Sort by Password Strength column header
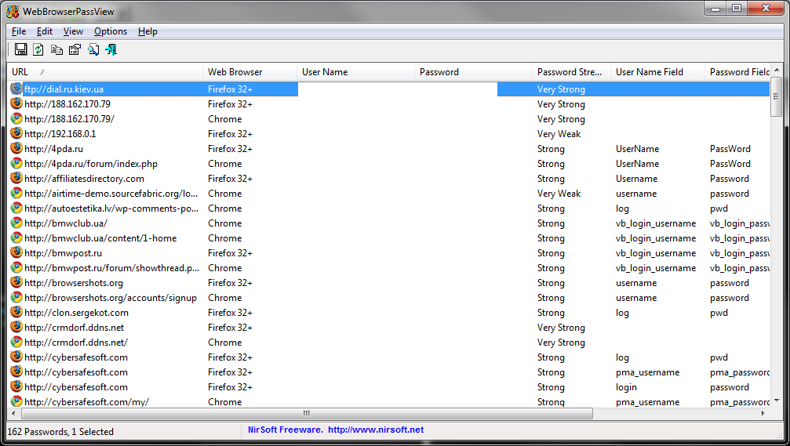The height and width of the screenshot is (446, 790). pyautogui.click(x=571, y=72)
